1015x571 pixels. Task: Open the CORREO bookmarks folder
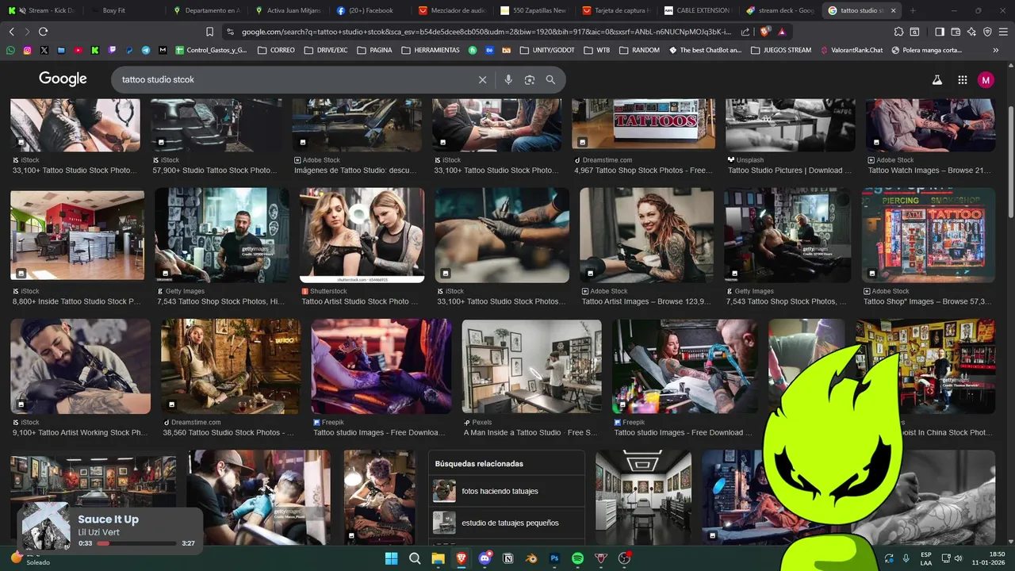pos(276,50)
